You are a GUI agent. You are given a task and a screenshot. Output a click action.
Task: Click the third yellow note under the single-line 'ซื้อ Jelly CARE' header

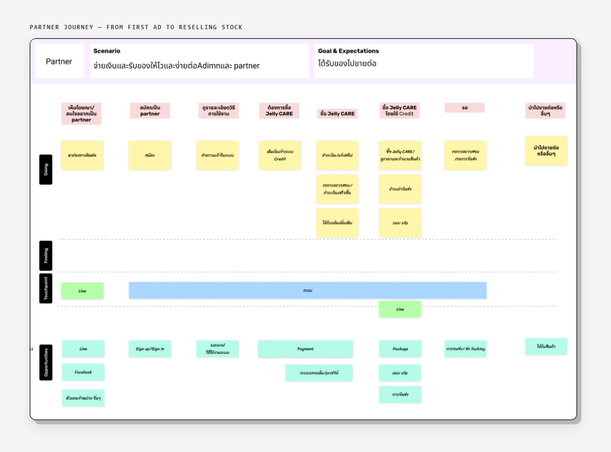coord(337,223)
